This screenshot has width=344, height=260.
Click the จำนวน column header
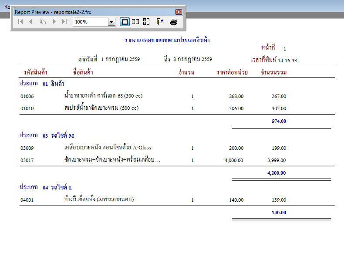(186, 72)
